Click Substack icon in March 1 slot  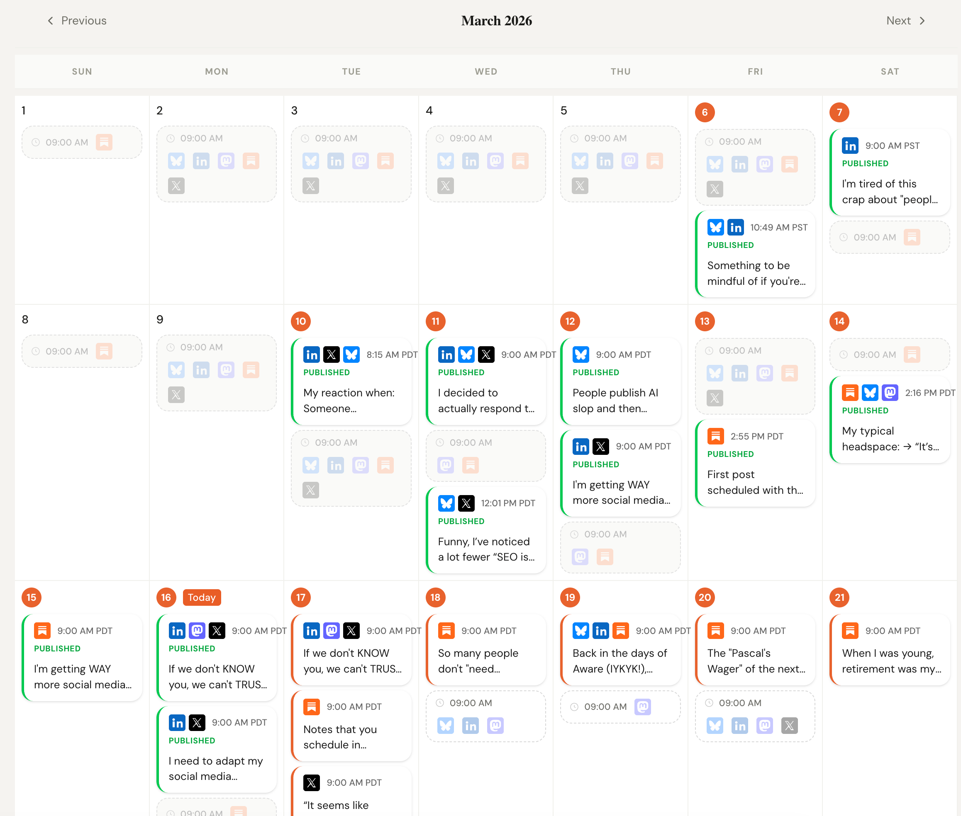pyautogui.click(x=104, y=143)
